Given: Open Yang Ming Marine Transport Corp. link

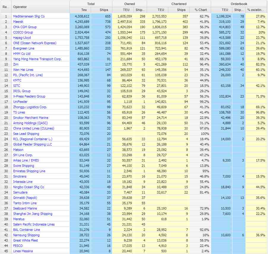Looking at the screenshot, I should coord(37,59).
